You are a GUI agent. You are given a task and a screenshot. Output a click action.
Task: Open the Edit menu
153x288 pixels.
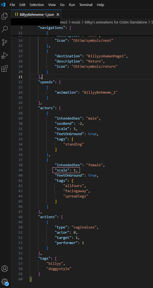click(x=22, y=5)
